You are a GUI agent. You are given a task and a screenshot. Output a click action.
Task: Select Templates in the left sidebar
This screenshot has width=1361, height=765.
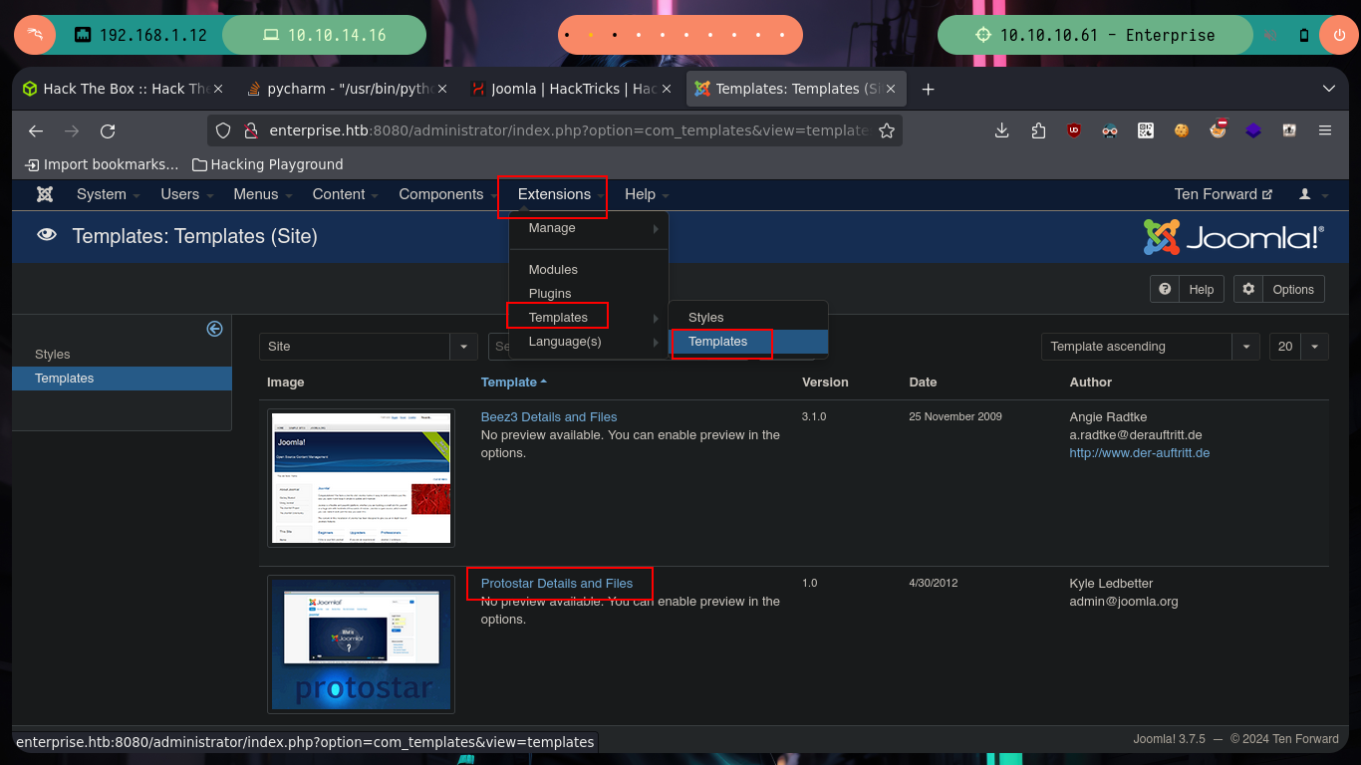[x=122, y=379]
